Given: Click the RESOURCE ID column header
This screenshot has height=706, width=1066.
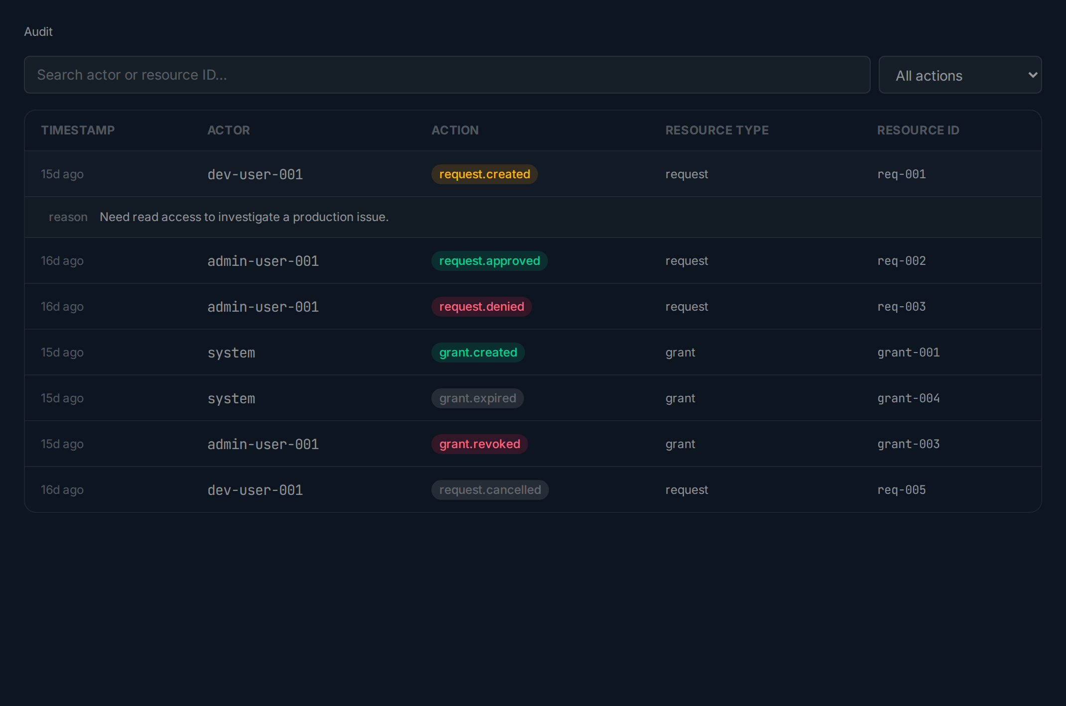Looking at the screenshot, I should (x=918, y=130).
